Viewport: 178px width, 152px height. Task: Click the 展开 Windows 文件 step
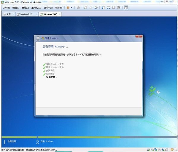[55, 67]
